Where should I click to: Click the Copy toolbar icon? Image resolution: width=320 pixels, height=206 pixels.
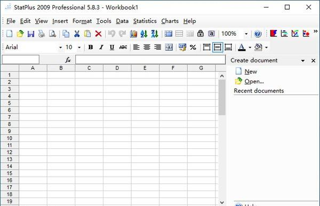tap(66, 34)
